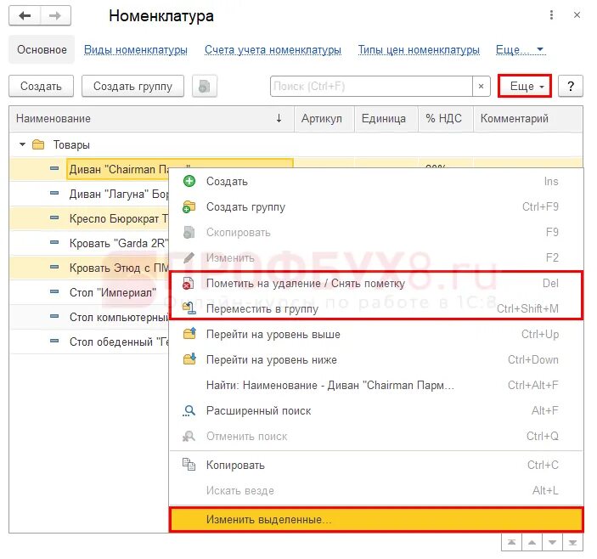
Task: Open the Виды номенклатуры link
Action: click(136, 50)
